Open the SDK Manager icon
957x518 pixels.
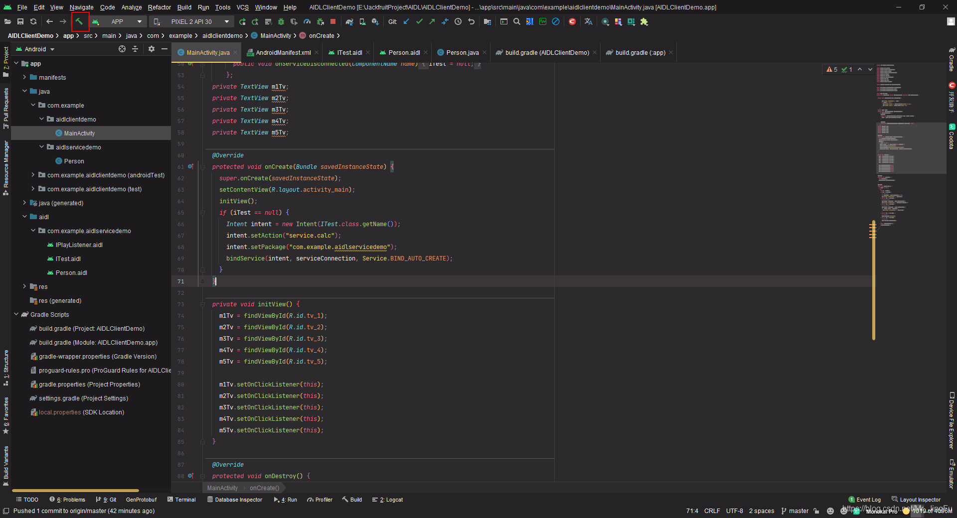point(375,21)
